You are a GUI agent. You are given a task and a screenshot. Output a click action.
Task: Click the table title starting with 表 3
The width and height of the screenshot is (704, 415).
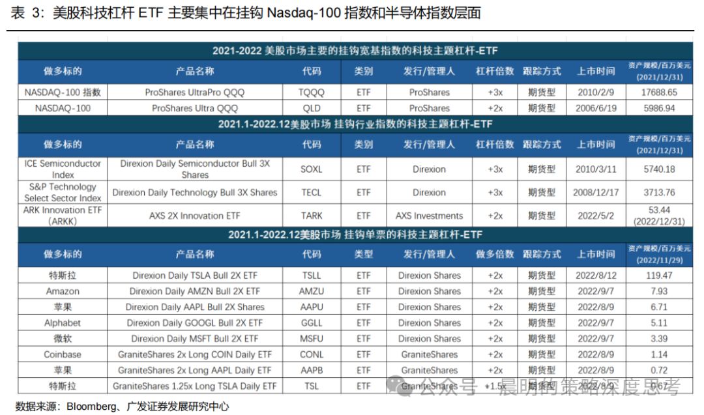click(246, 12)
